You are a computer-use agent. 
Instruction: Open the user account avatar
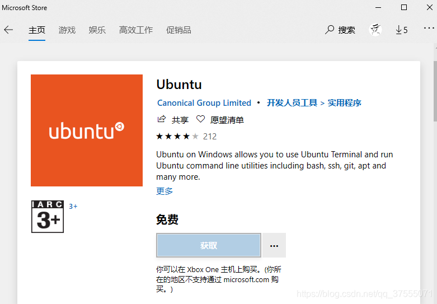[375, 30]
